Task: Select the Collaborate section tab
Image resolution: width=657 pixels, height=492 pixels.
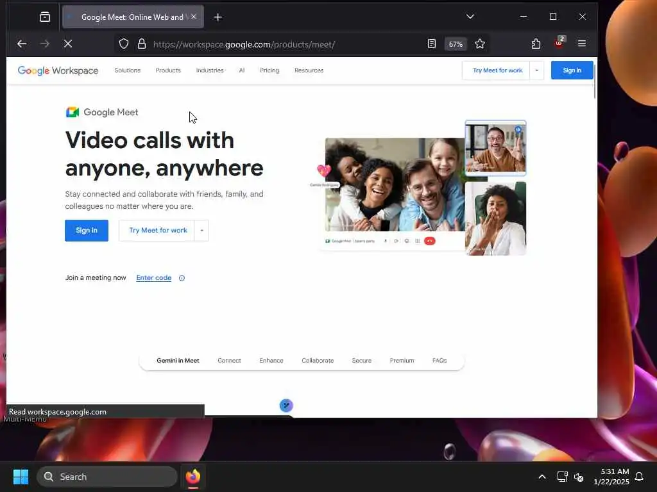Action: coord(318,361)
